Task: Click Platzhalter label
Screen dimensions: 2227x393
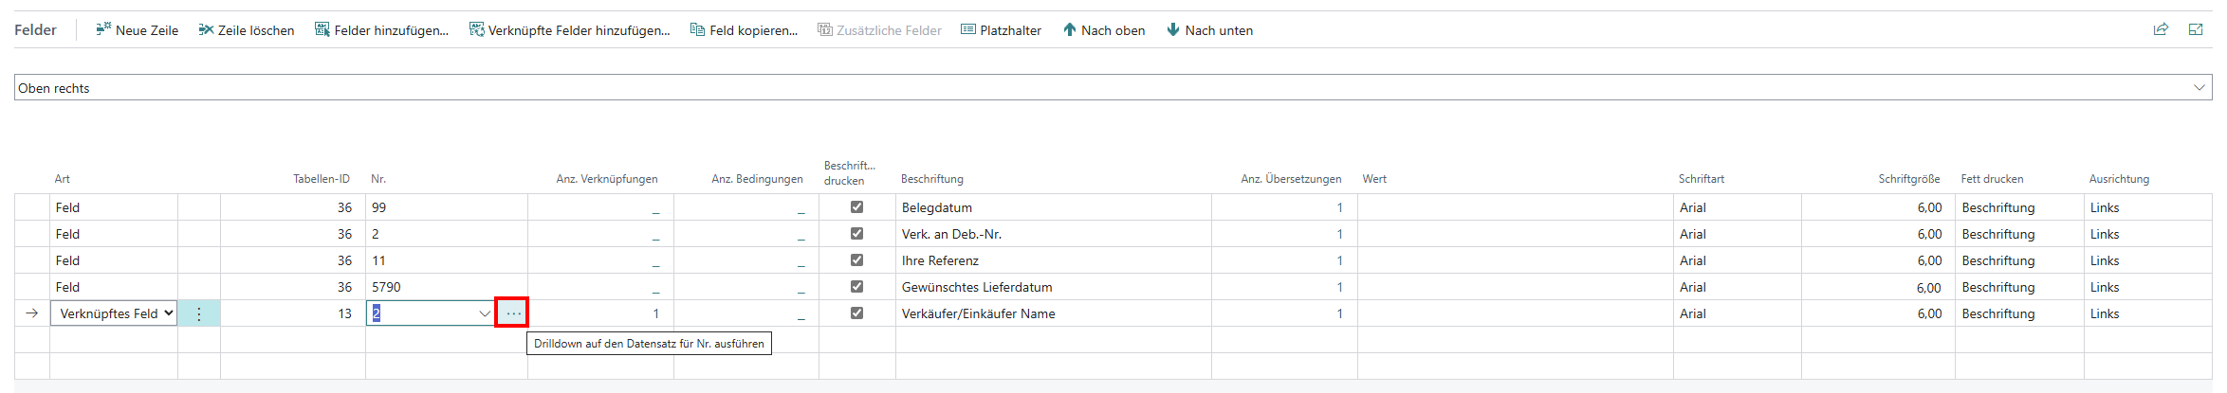Action: 1010,30
